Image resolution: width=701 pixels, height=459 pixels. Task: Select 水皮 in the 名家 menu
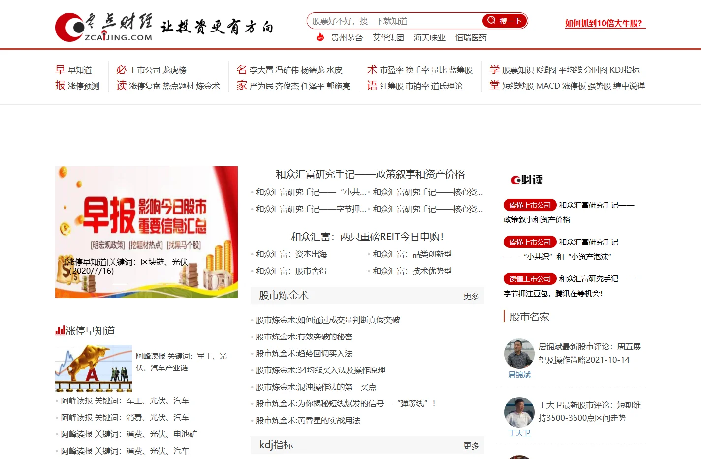[334, 70]
